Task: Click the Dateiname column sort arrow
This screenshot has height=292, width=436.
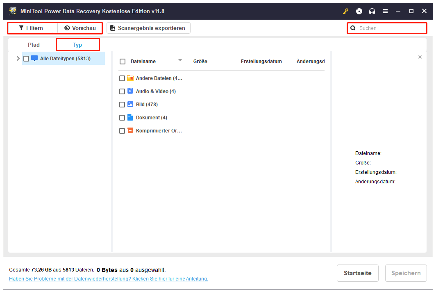Action: pos(180,60)
